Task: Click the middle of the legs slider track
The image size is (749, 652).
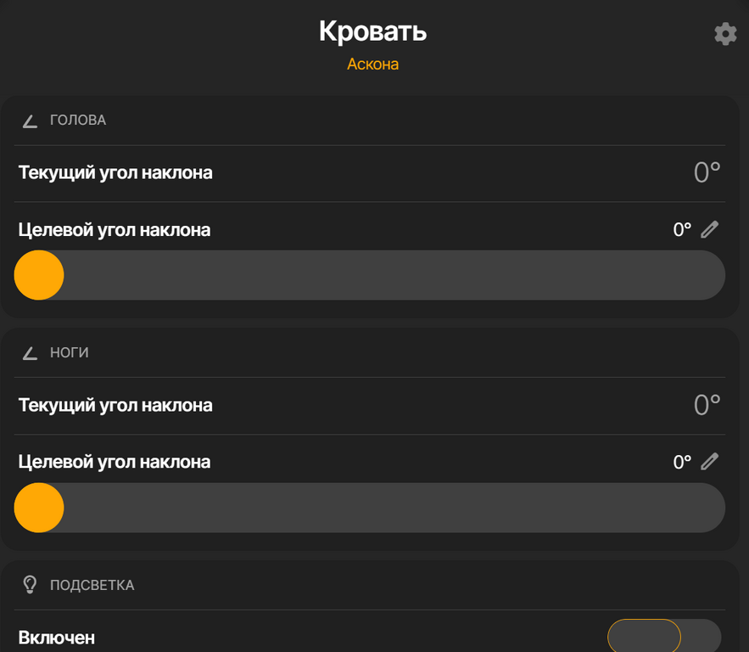Action: (x=370, y=508)
